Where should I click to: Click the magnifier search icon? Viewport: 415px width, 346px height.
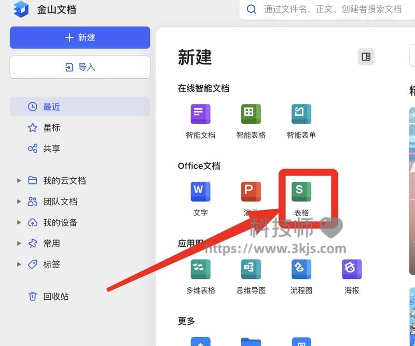click(x=251, y=9)
